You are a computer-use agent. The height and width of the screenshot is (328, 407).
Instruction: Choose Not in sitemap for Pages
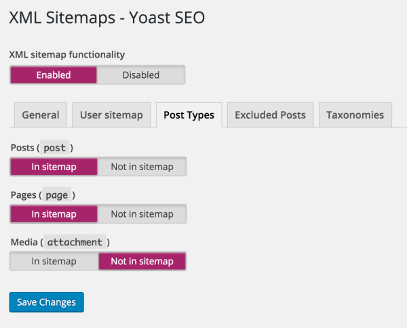click(142, 213)
